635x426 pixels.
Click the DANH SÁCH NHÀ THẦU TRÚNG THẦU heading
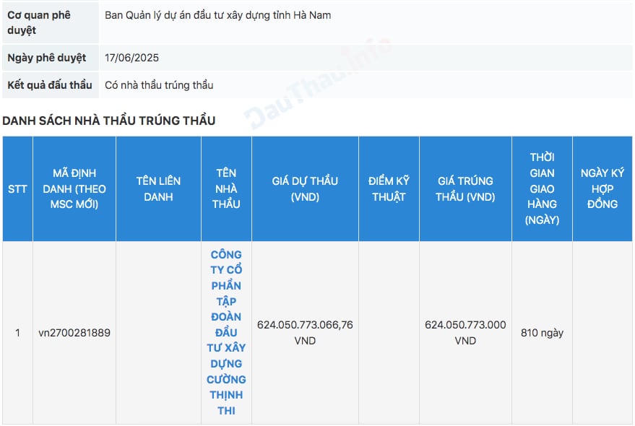click(x=109, y=121)
